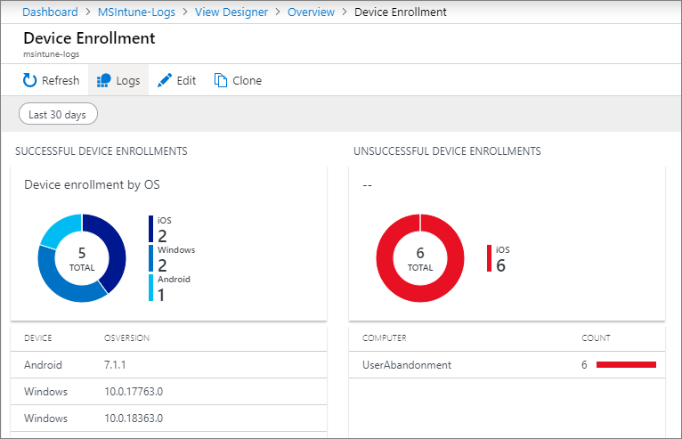Select the Windows 10.0.17763.0 row
Screen dimensions: 682x439
[x=169, y=392]
